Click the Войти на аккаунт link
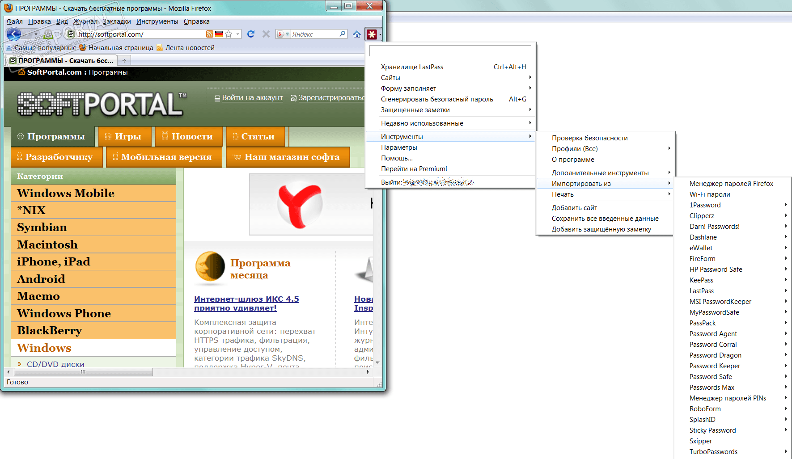The height and width of the screenshot is (459, 792). 252,98
